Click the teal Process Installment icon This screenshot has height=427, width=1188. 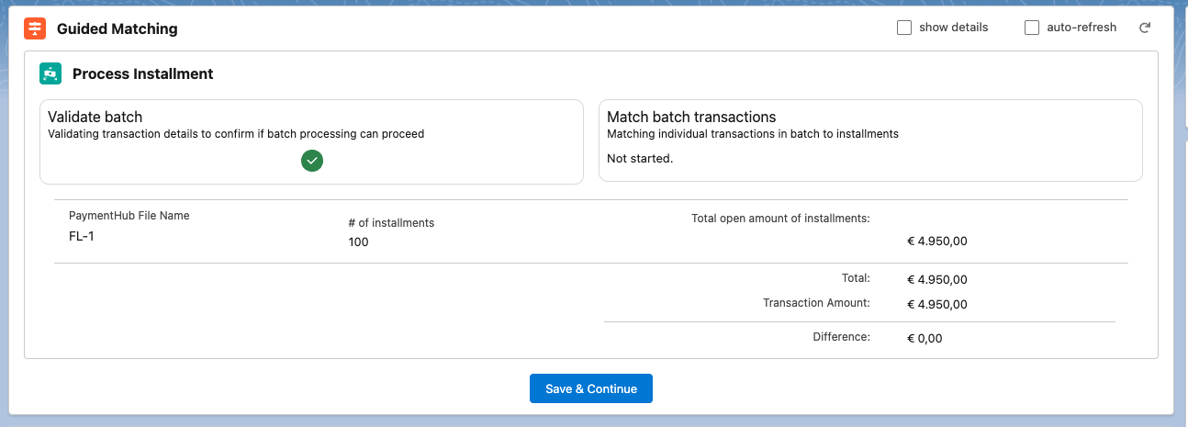point(50,73)
